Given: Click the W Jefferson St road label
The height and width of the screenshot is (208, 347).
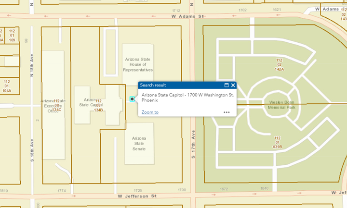Looking at the screenshot, I should pos(137,196).
